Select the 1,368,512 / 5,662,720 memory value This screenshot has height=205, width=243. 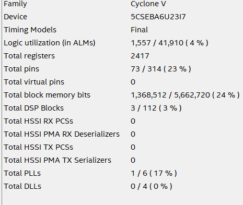pos(185,95)
